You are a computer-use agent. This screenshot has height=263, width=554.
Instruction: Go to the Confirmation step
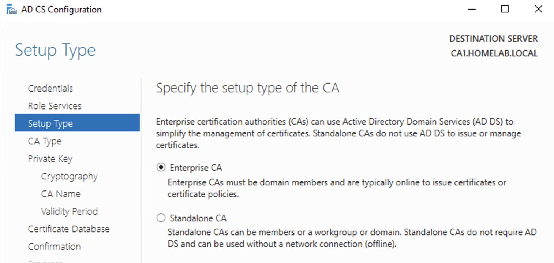point(54,247)
